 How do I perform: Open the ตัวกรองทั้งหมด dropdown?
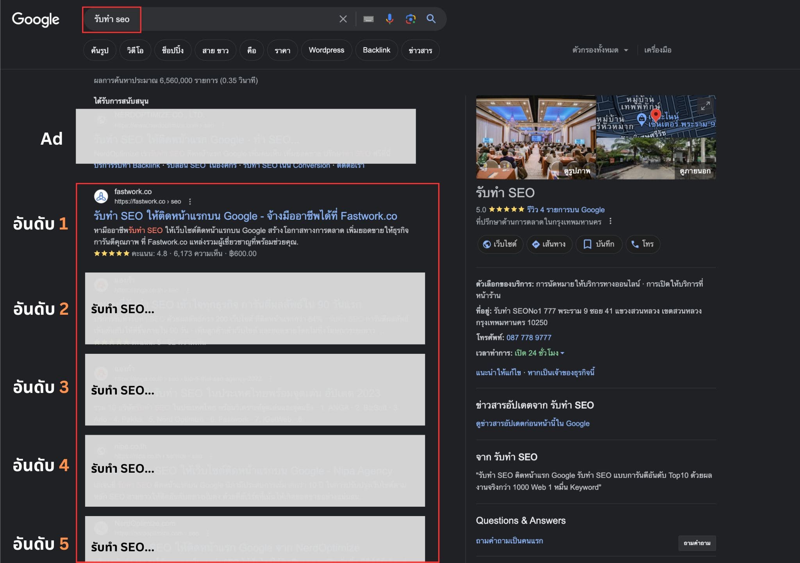pyautogui.click(x=600, y=50)
